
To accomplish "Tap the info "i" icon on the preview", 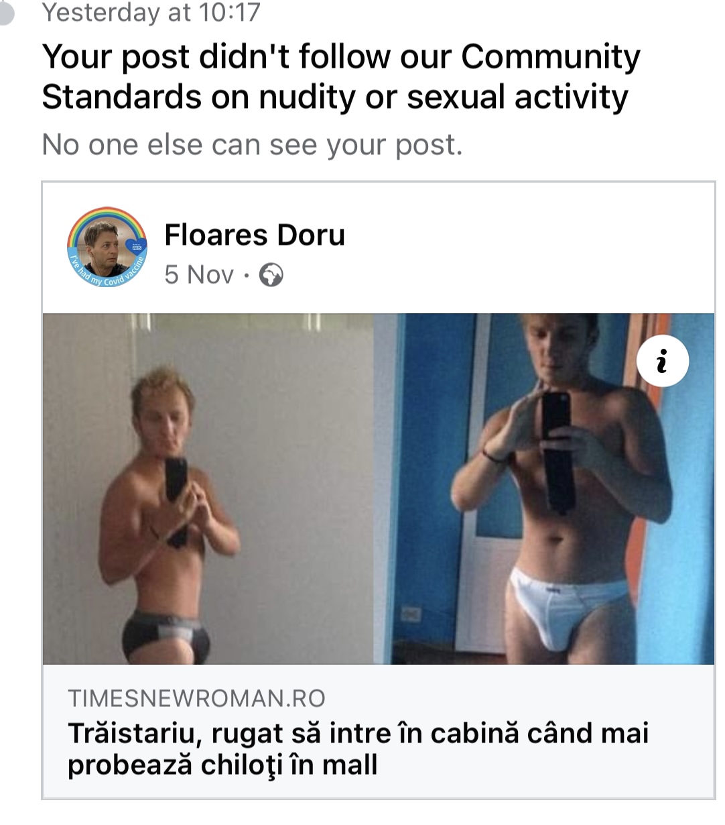I will (x=662, y=362).
